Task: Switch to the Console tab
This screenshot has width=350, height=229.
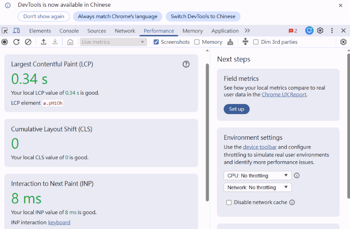Action: pos(69,31)
